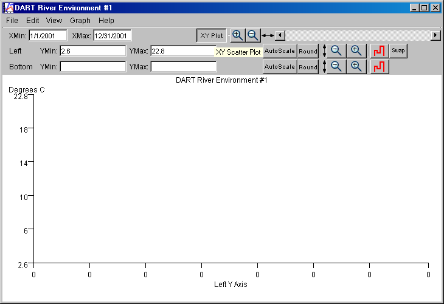444x304 pixels.
Task: Click the Left YMax value field
Action: point(183,51)
